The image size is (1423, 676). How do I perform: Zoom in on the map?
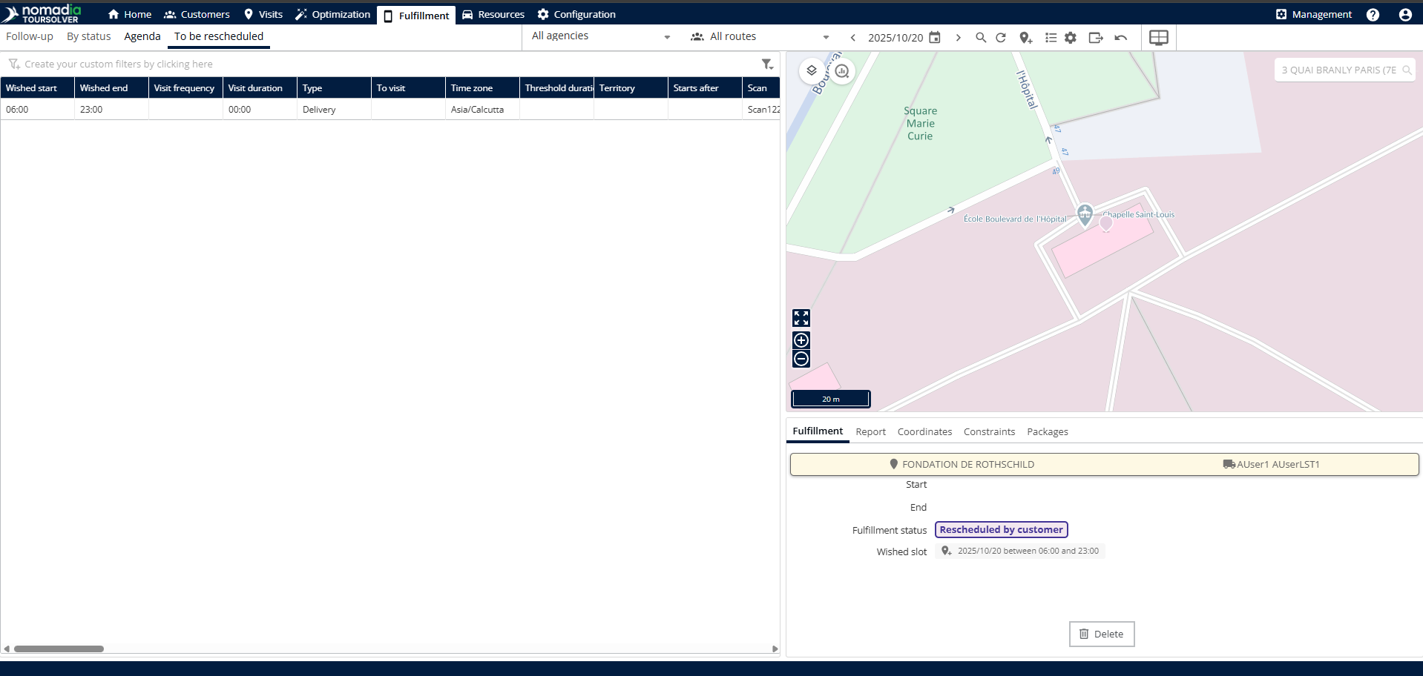click(801, 340)
